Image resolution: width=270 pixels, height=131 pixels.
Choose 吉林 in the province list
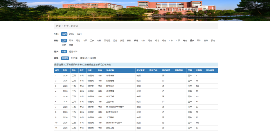[99, 41]
